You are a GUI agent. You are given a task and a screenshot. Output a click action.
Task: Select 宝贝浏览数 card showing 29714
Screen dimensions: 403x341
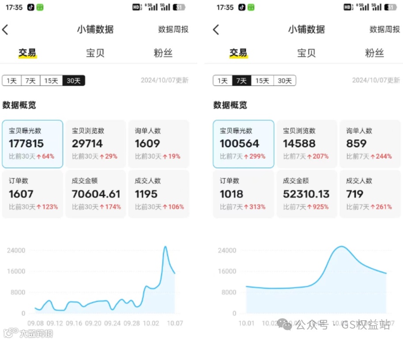(96, 144)
